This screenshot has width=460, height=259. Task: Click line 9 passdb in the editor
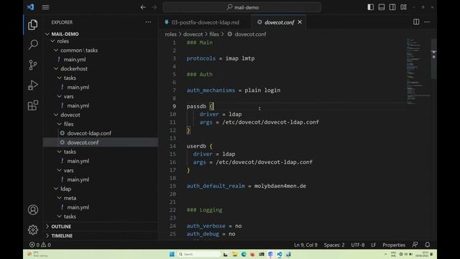[x=196, y=106]
